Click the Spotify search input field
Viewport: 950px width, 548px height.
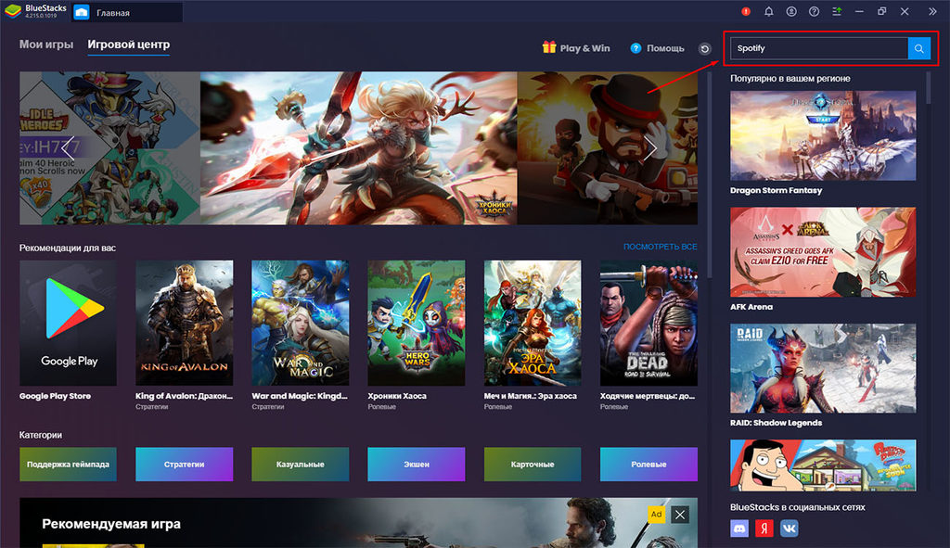coord(819,48)
